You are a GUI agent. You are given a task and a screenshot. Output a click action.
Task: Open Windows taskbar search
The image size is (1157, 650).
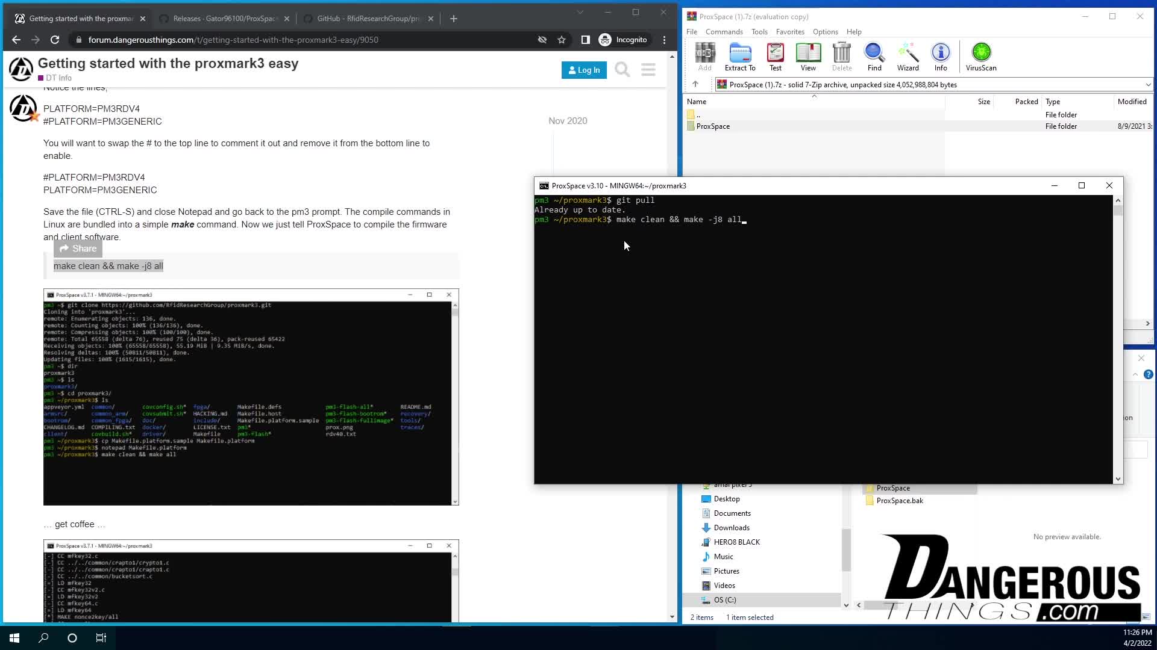(x=43, y=637)
